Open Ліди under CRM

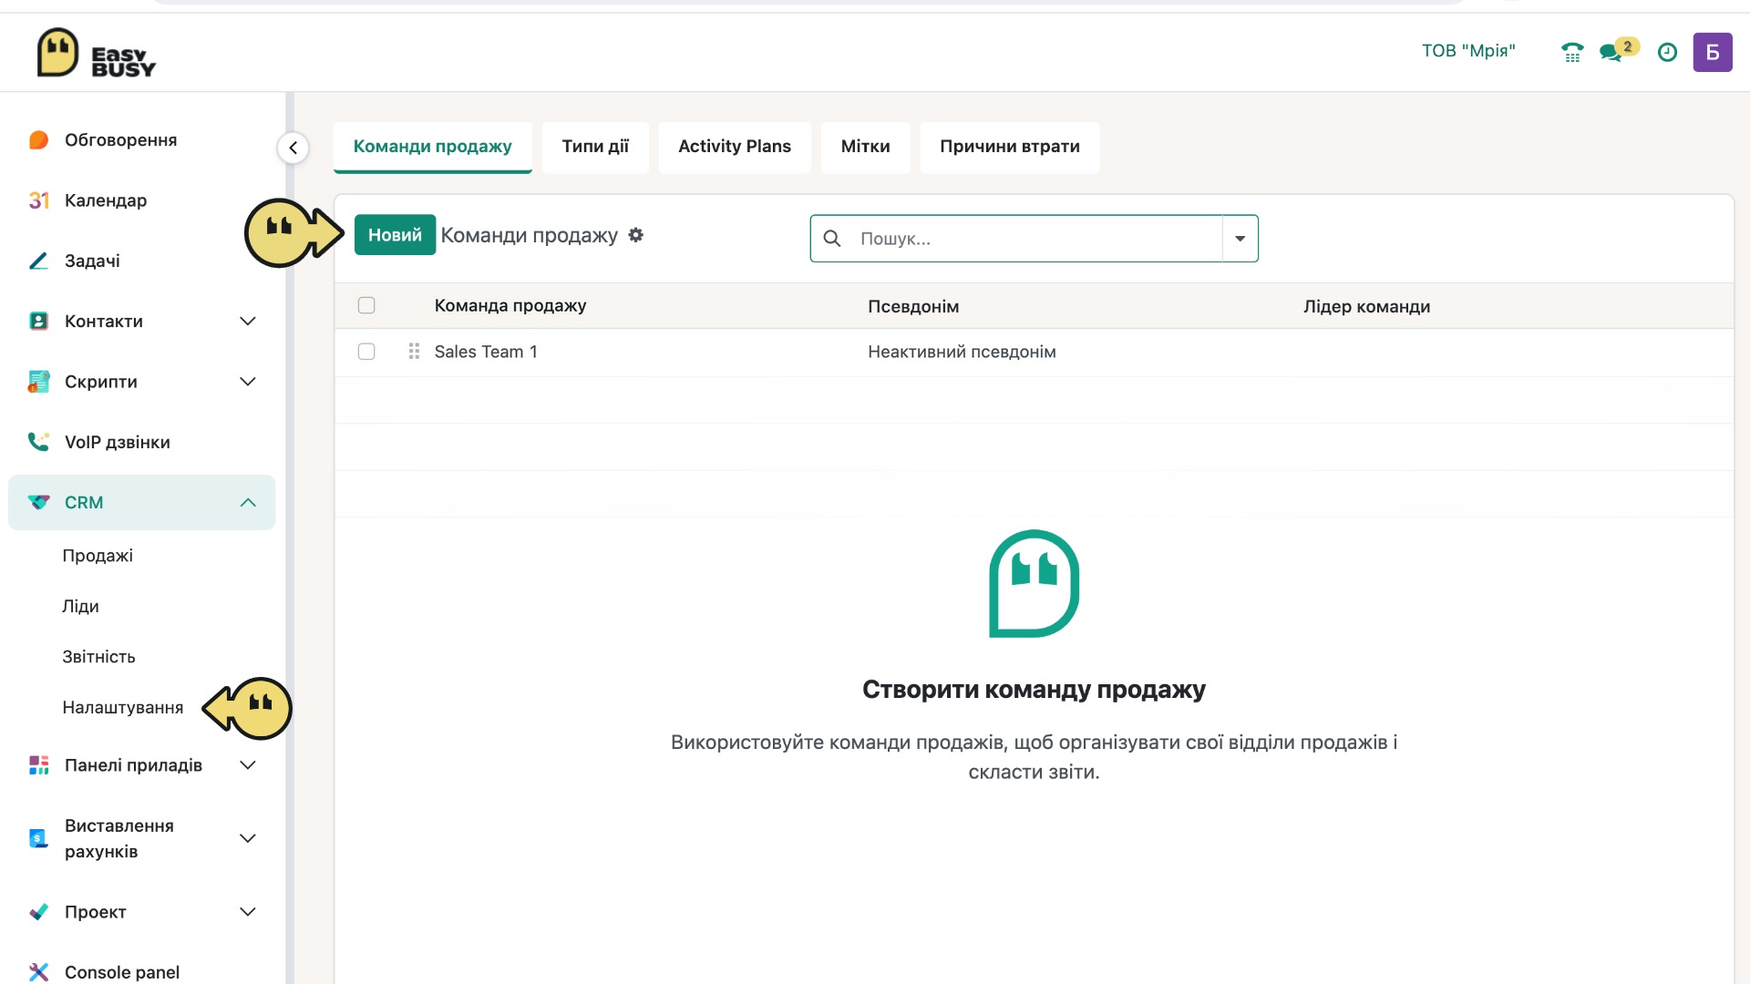click(80, 607)
